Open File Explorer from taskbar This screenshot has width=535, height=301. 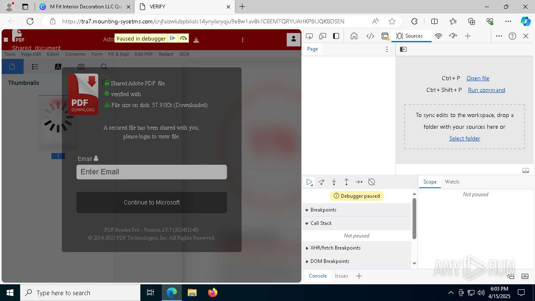click(192, 293)
